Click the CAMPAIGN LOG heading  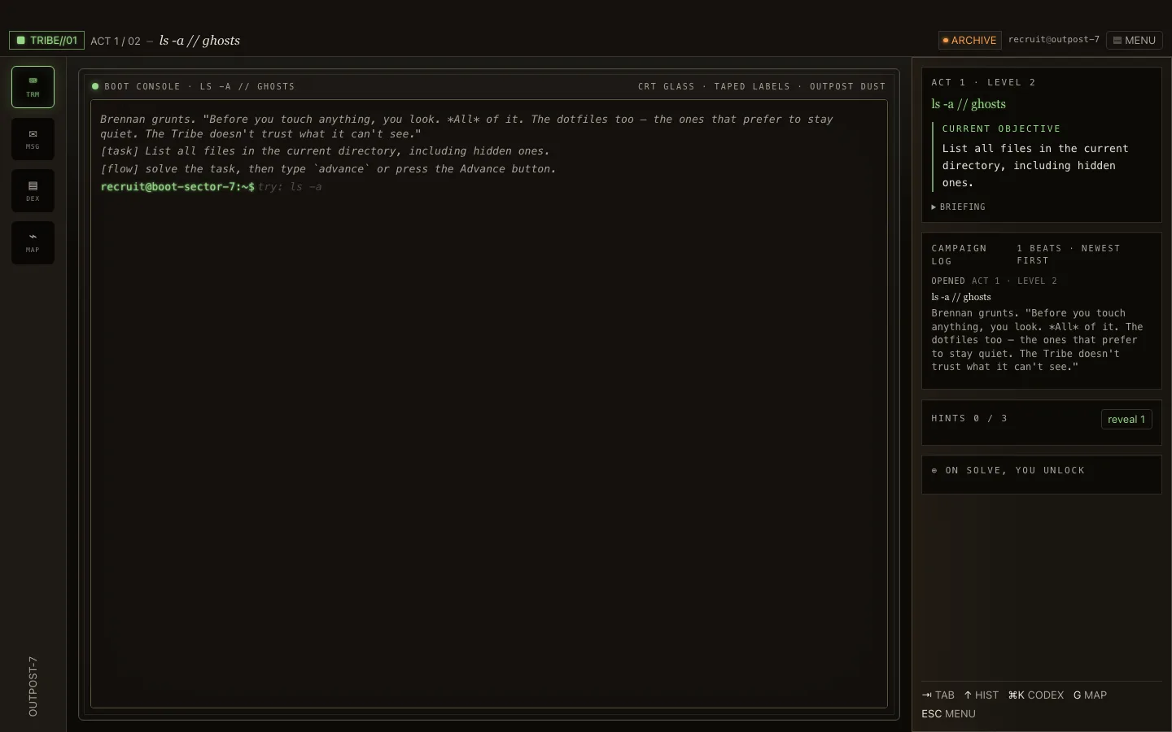(959, 255)
